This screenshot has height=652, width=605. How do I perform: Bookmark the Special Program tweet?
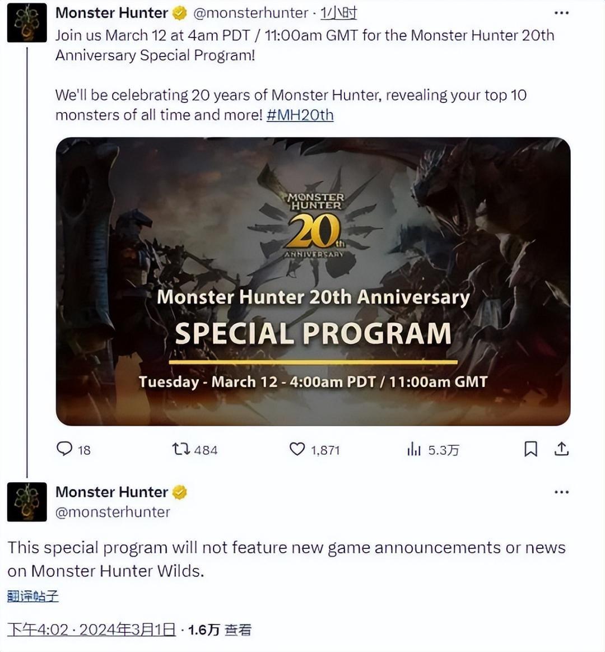pyautogui.click(x=530, y=449)
